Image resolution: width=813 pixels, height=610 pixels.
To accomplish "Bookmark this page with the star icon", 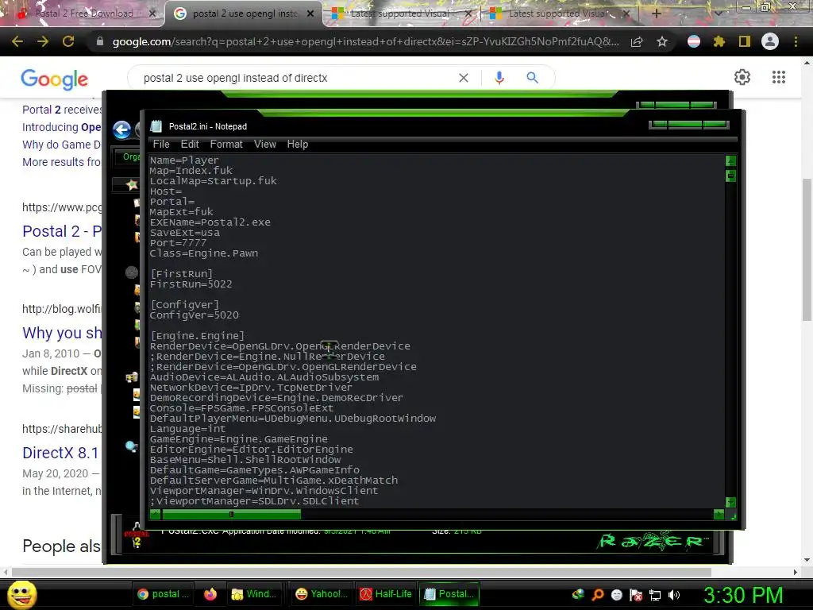I will coord(662,41).
